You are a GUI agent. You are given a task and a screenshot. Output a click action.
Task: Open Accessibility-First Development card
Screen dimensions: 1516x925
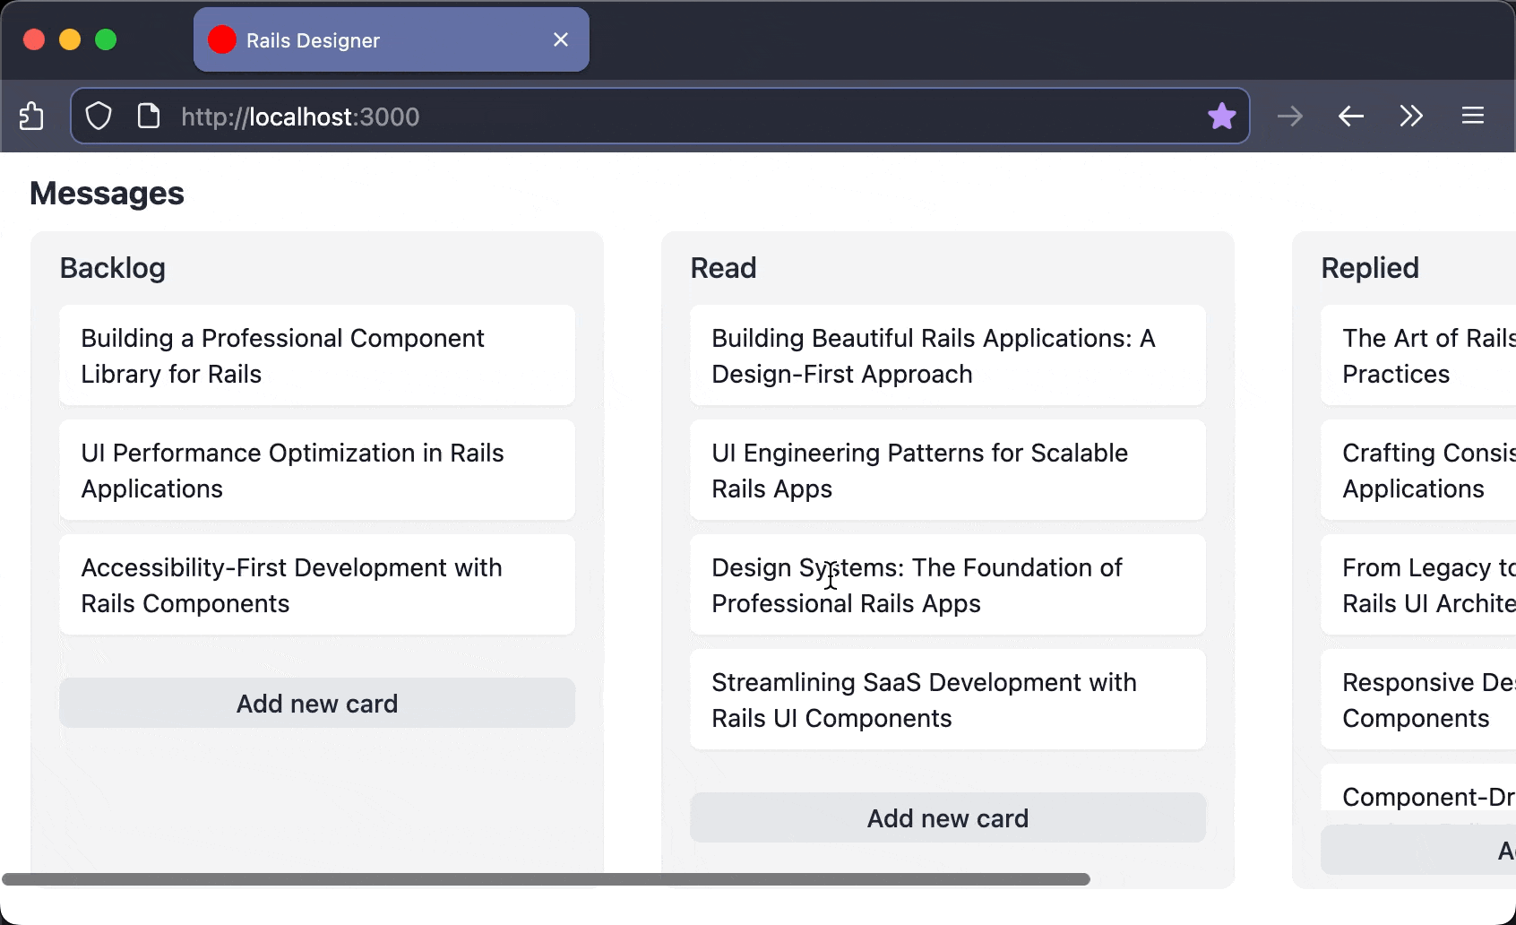317,585
